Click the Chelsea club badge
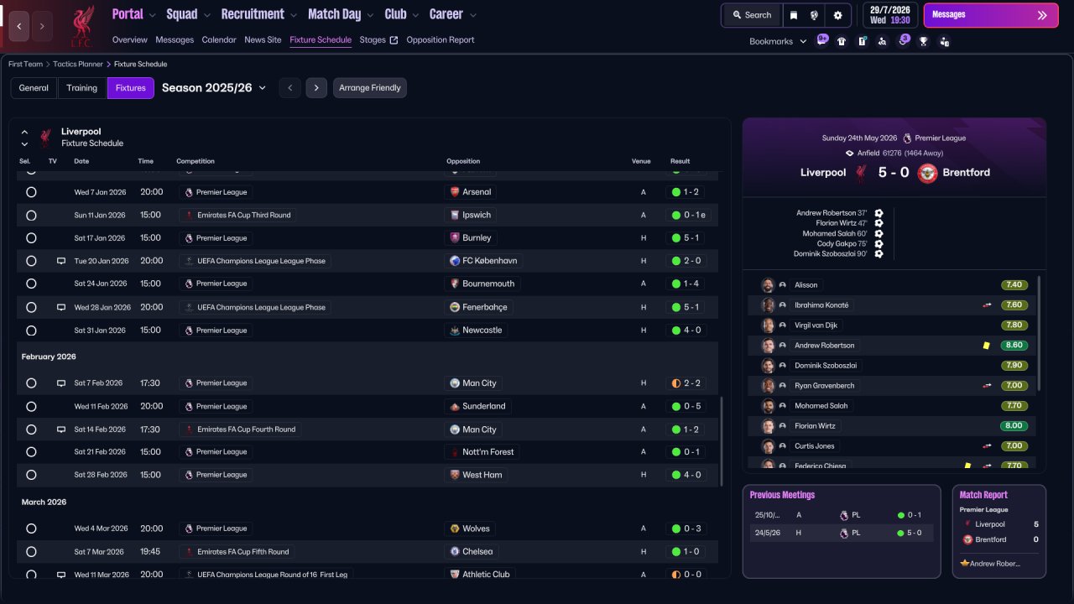Viewport: 1074px width, 604px height. [455, 552]
